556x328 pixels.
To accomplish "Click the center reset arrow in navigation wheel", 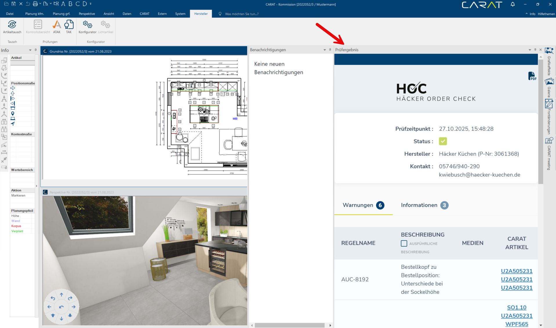I will coord(61,307).
